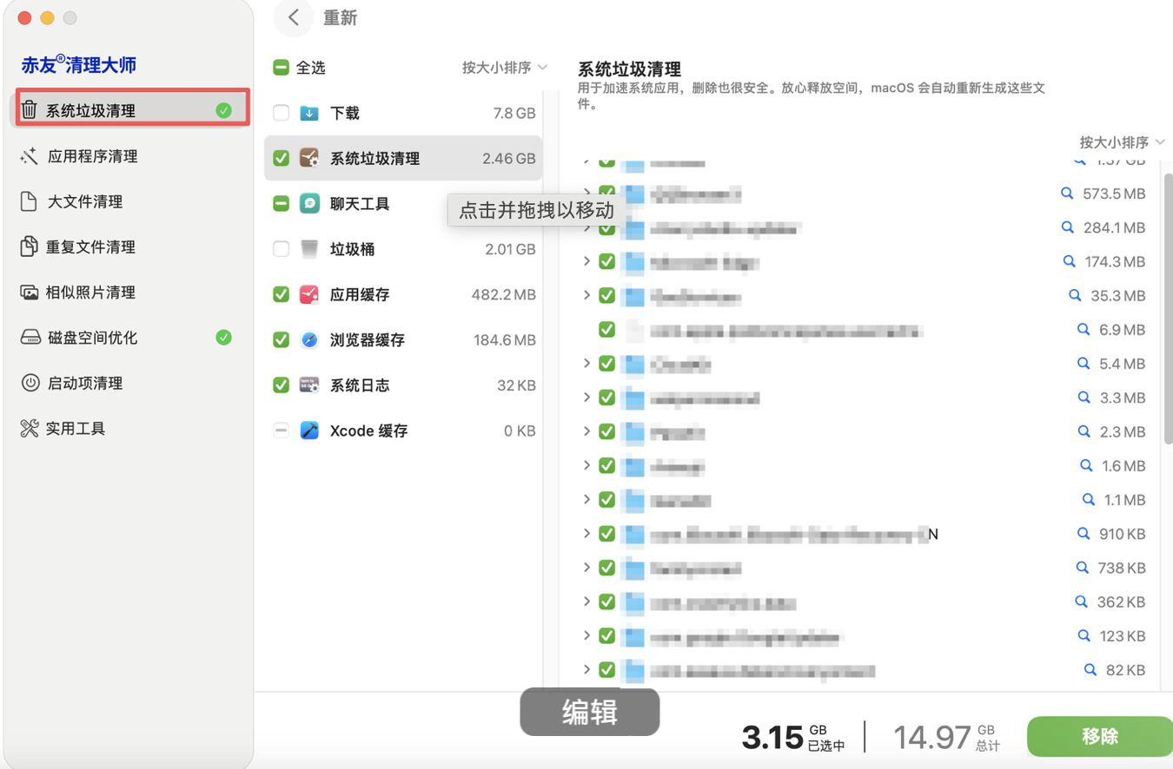Image resolution: width=1173 pixels, height=769 pixels.
Task: Expand the 573.5 MB folder row
Action: pos(586,194)
